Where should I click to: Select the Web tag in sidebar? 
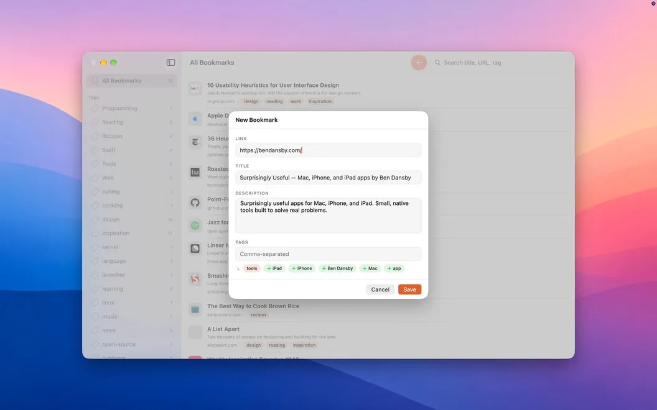(x=131, y=178)
